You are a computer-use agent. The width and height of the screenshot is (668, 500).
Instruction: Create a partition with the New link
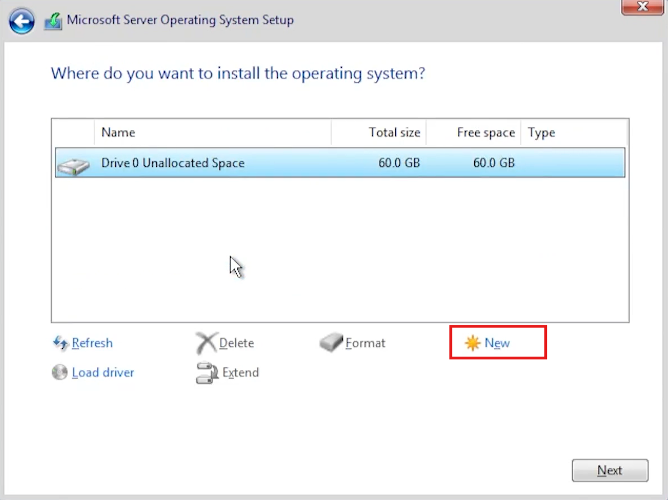(x=497, y=343)
